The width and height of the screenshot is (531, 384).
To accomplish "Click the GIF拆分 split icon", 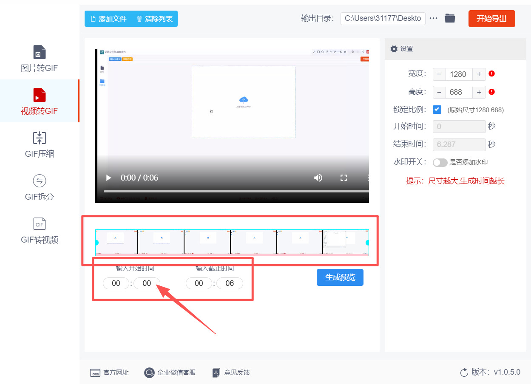I will click(x=39, y=181).
